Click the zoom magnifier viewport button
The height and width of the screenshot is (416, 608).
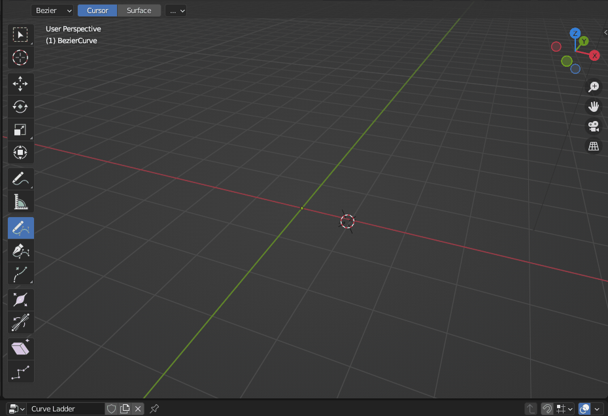coord(594,86)
